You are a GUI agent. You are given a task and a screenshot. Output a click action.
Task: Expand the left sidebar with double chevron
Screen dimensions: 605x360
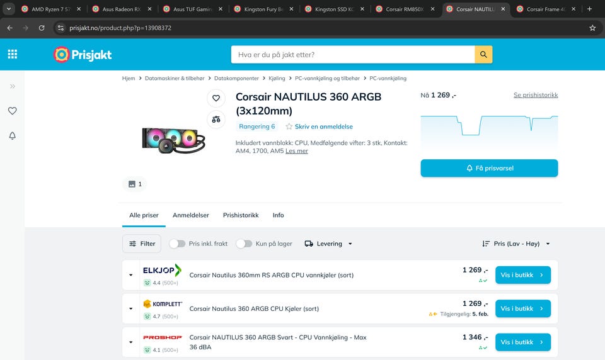(x=13, y=86)
